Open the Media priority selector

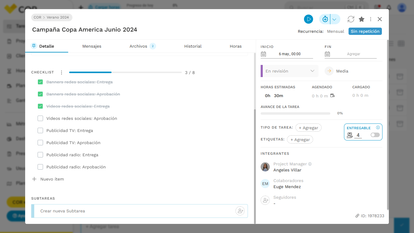pyautogui.click(x=337, y=71)
